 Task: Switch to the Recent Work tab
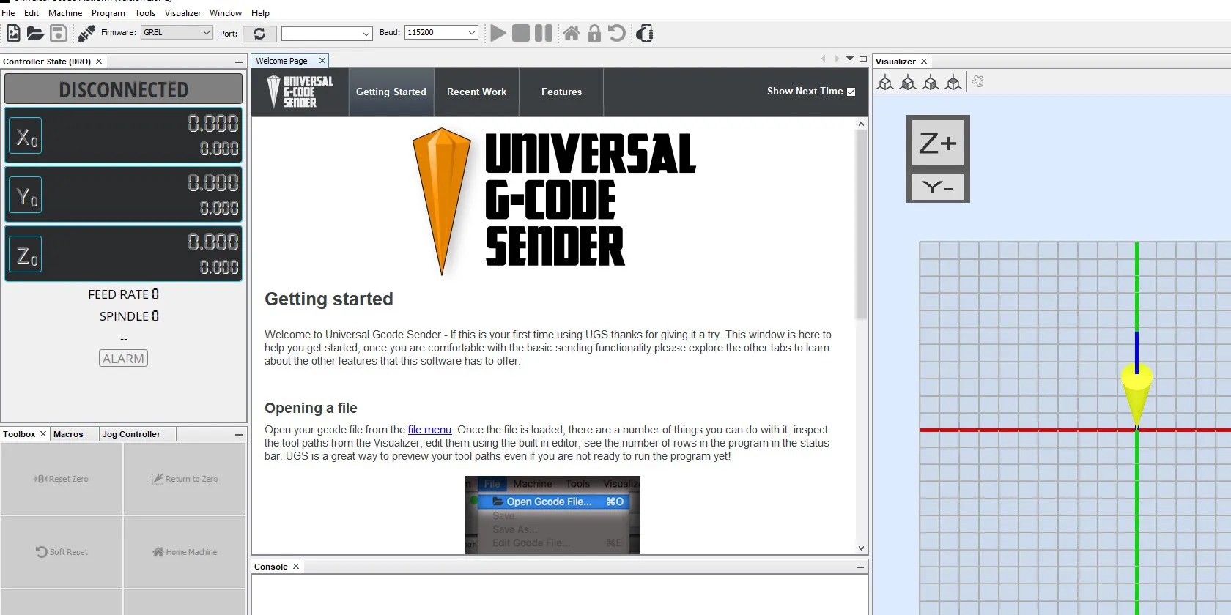pyautogui.click(x=476, y=92)
